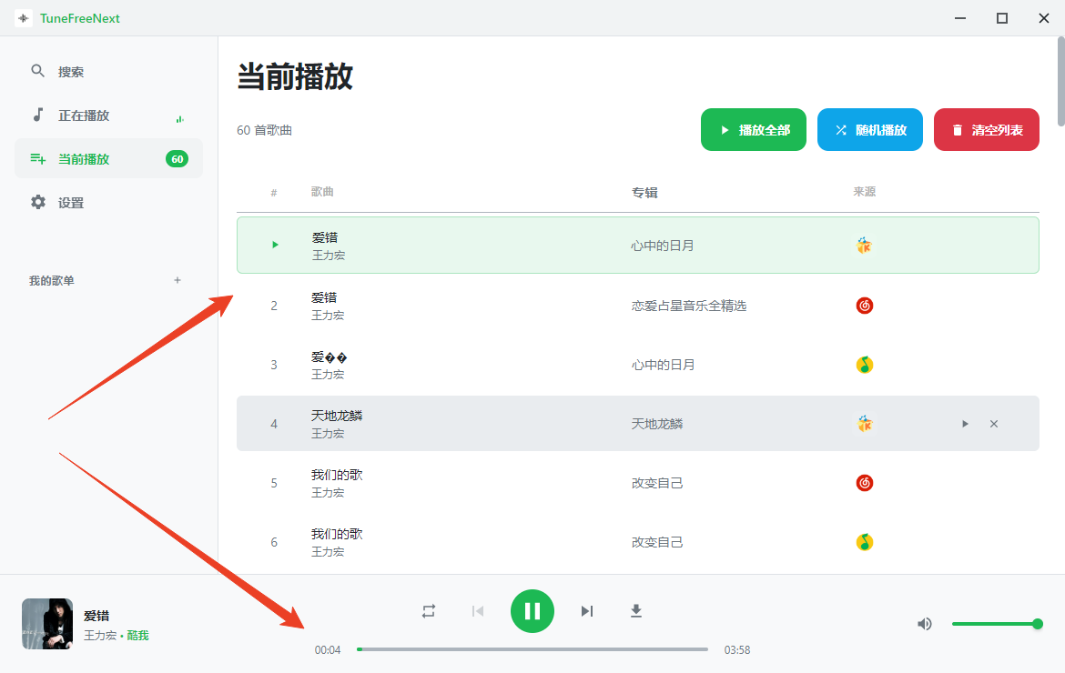Add a new playlist with plus icon
The height and width of the screenshot is (673, 1065).
(177, 280)
